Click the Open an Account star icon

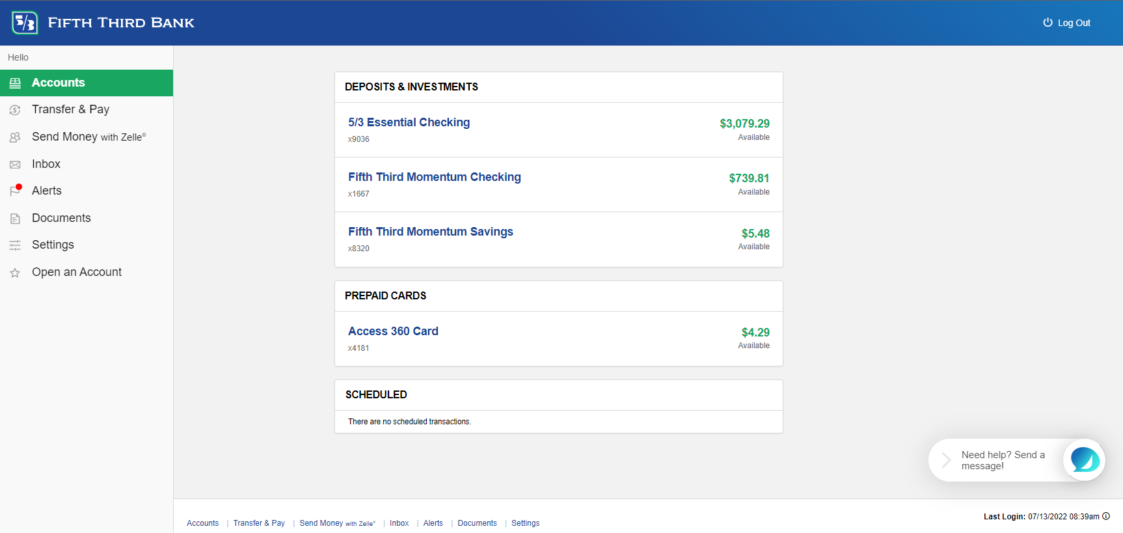tap(15, 273)
